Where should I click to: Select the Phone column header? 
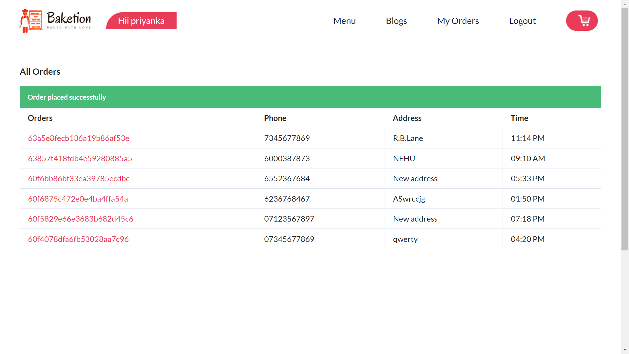coord(275,118)
